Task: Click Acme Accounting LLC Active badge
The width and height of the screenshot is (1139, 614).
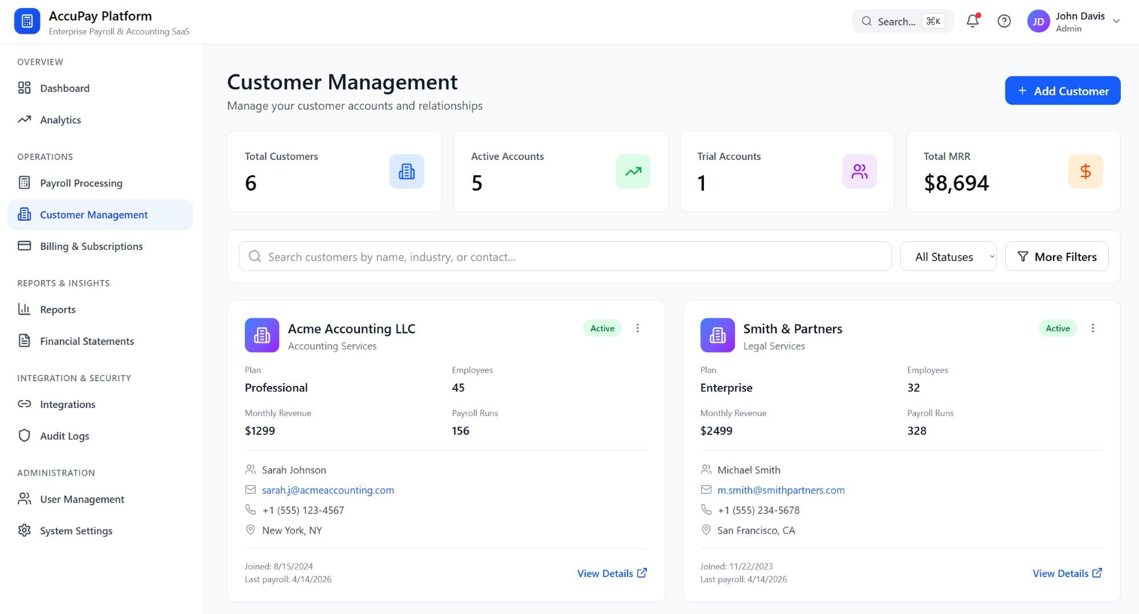Action: tap(602, 328)
